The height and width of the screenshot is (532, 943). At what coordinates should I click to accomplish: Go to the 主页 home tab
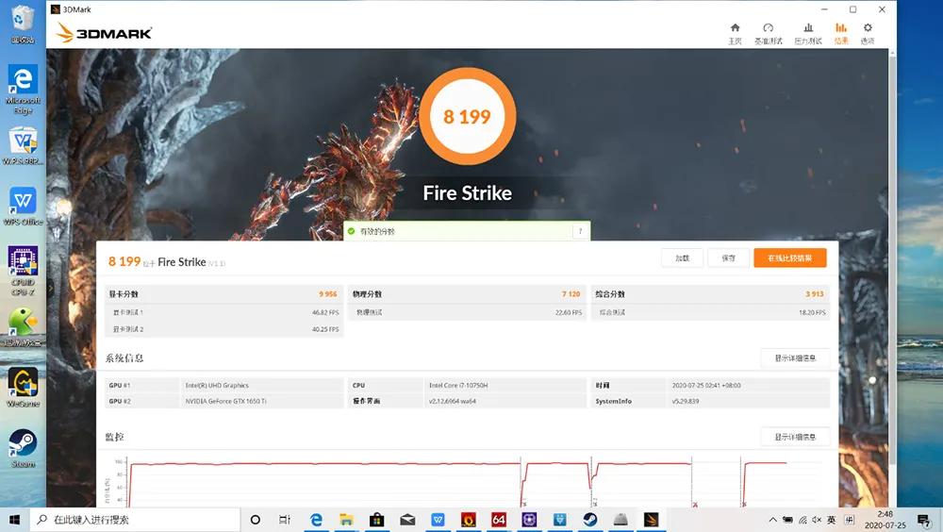pos(735,34)
